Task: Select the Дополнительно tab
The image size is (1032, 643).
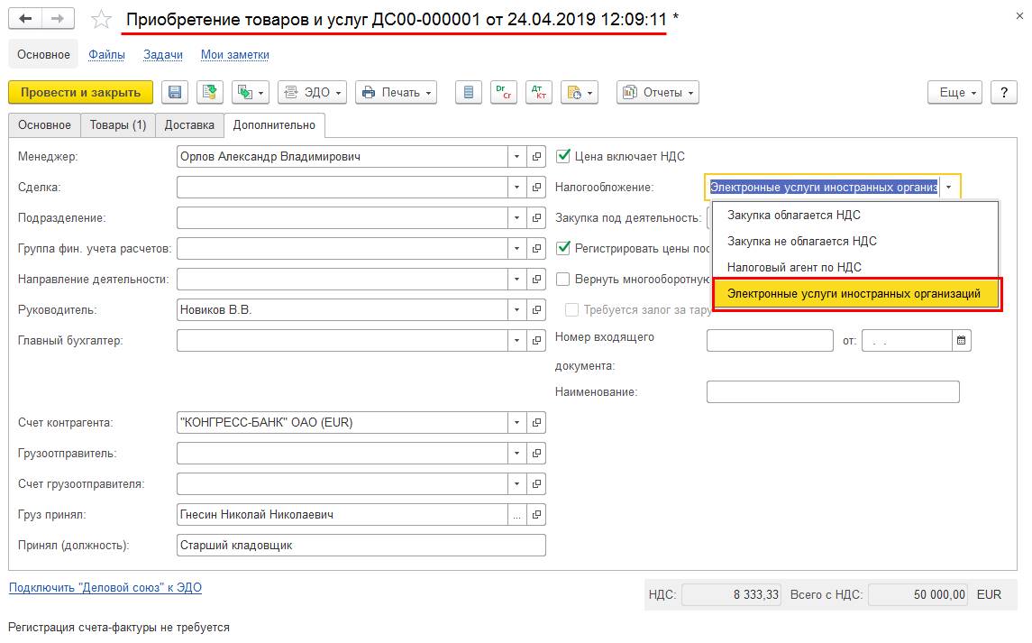Action: tap(275, 125)
